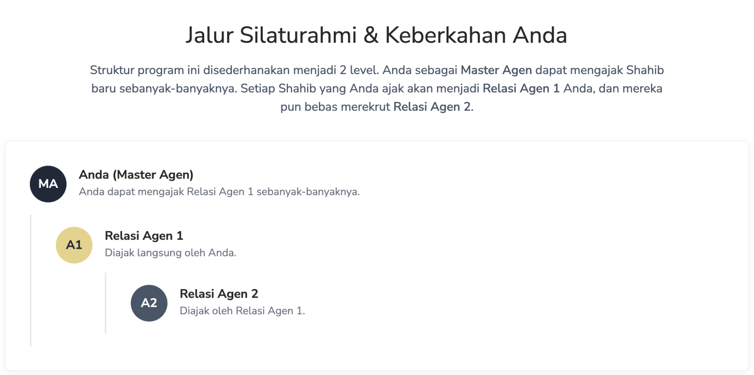Click bold "Master Agen" in the intro paragraph
This screenshot has height=375, width=754.
(x=496, y=70)
